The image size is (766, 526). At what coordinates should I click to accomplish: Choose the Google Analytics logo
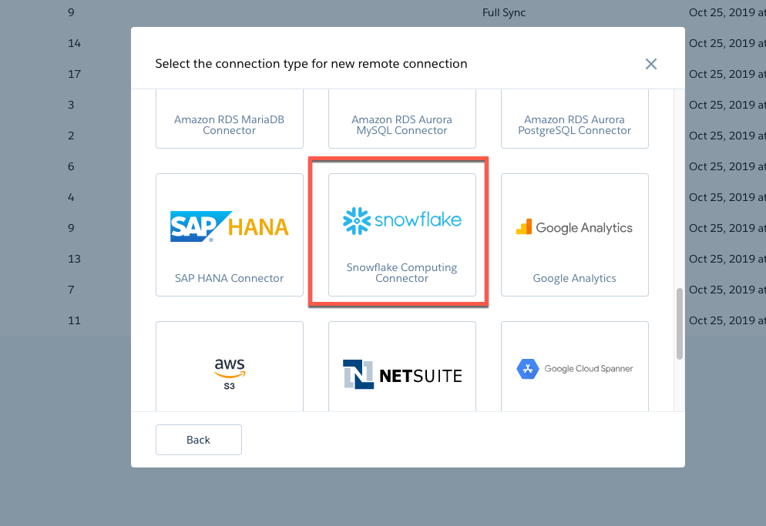[x=574, y=227]
